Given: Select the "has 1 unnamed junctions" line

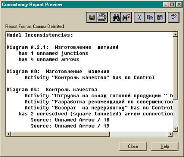Looking at the screenshot, I should [x=53, y=53].
